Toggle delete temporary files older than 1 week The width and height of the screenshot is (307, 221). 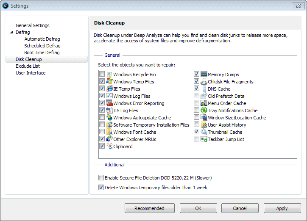[x=101, y=188]
